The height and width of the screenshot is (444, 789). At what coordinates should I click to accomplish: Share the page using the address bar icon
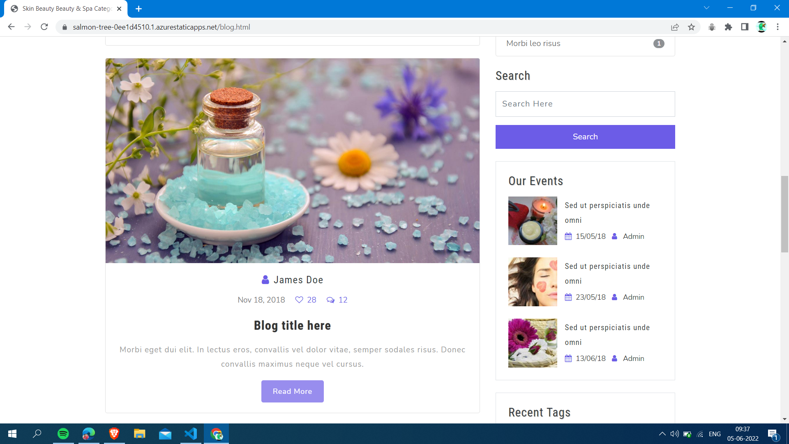675,27
